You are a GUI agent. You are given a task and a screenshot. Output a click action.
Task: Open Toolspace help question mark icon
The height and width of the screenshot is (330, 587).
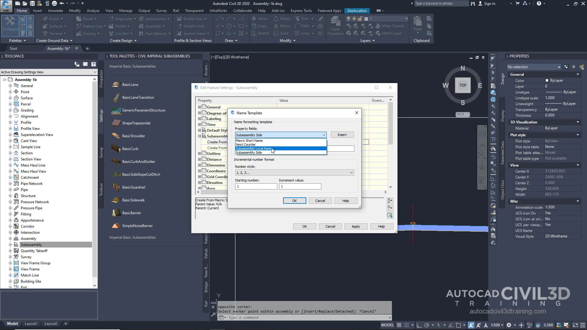tap(94, 64)
